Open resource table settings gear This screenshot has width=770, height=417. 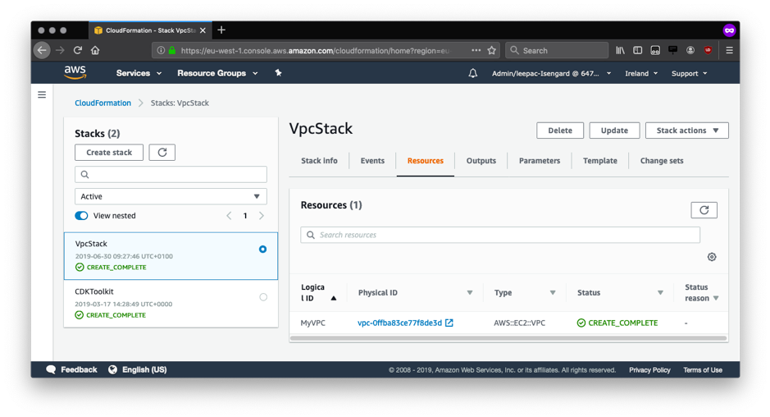coord(712,257)
